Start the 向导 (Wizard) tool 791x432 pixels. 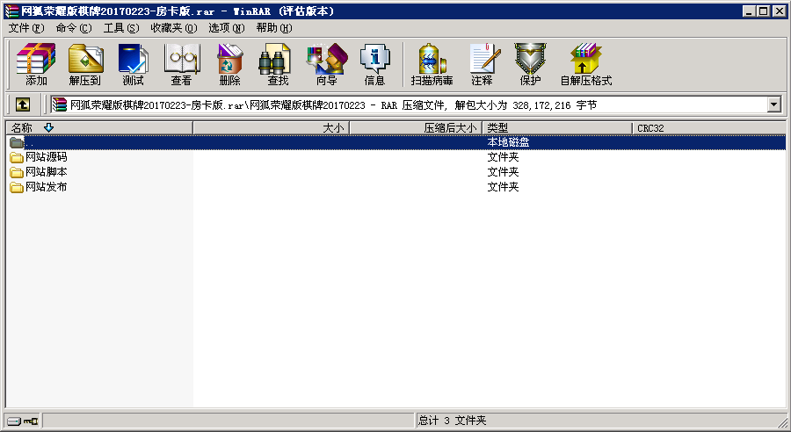pos(326,65)
